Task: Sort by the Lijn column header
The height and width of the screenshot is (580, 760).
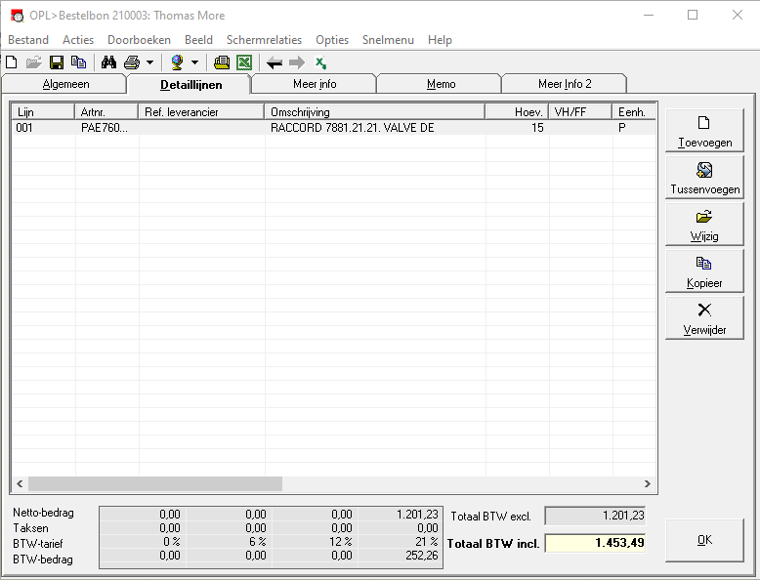Action: (43, 112)
